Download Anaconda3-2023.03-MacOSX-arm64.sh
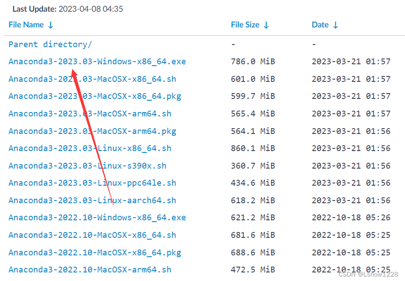Screen dimensions: 405x281 [90, 114]
